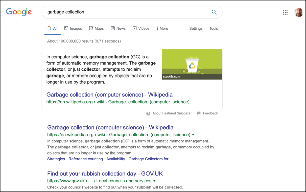Image resolution: width=306 pixels, height=192 pixels.
Task: Open the More search categories menu
Action: 162,28
